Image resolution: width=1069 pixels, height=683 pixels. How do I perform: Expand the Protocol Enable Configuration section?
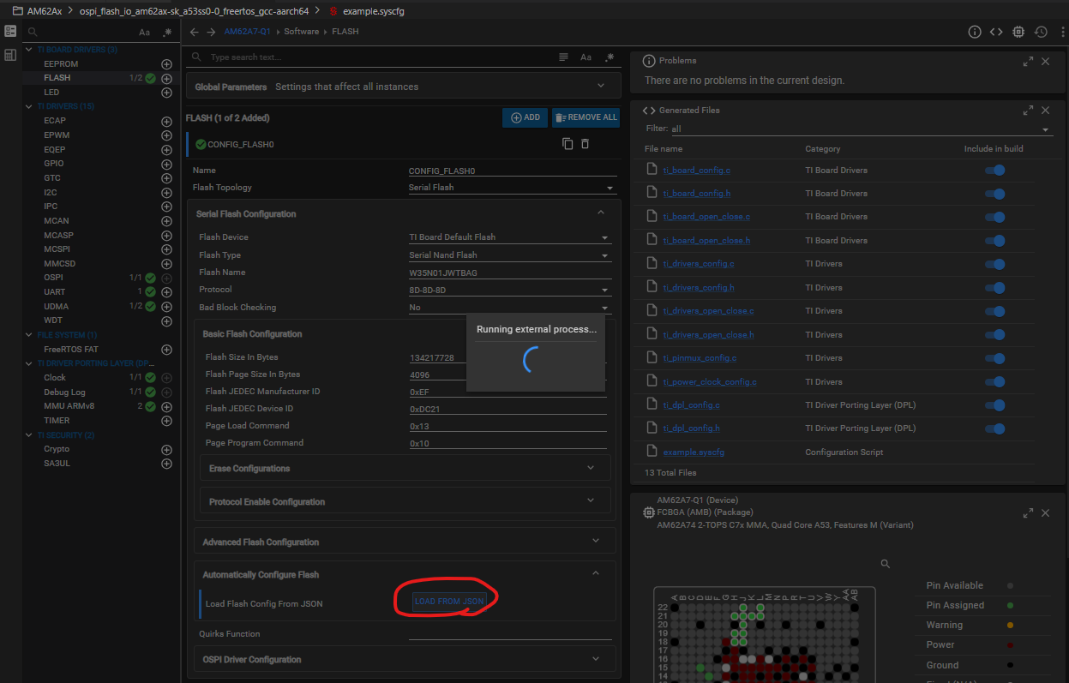pyautogui.click(x=405, y=501)
